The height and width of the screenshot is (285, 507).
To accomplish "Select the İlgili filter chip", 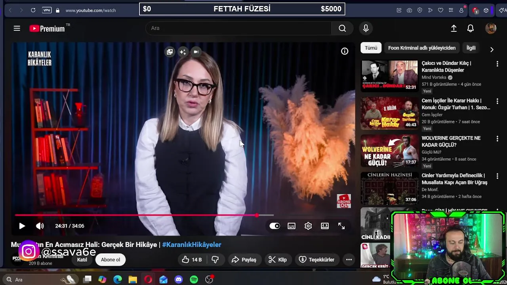I will 471,48.
